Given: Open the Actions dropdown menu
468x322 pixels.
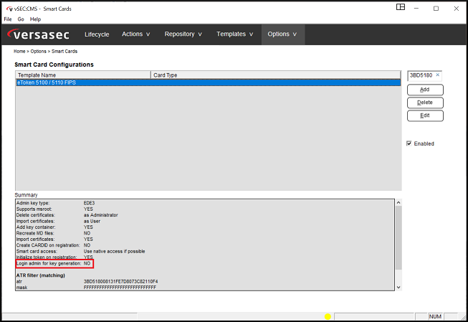Looking at the screenshot, I should (135, 34).
